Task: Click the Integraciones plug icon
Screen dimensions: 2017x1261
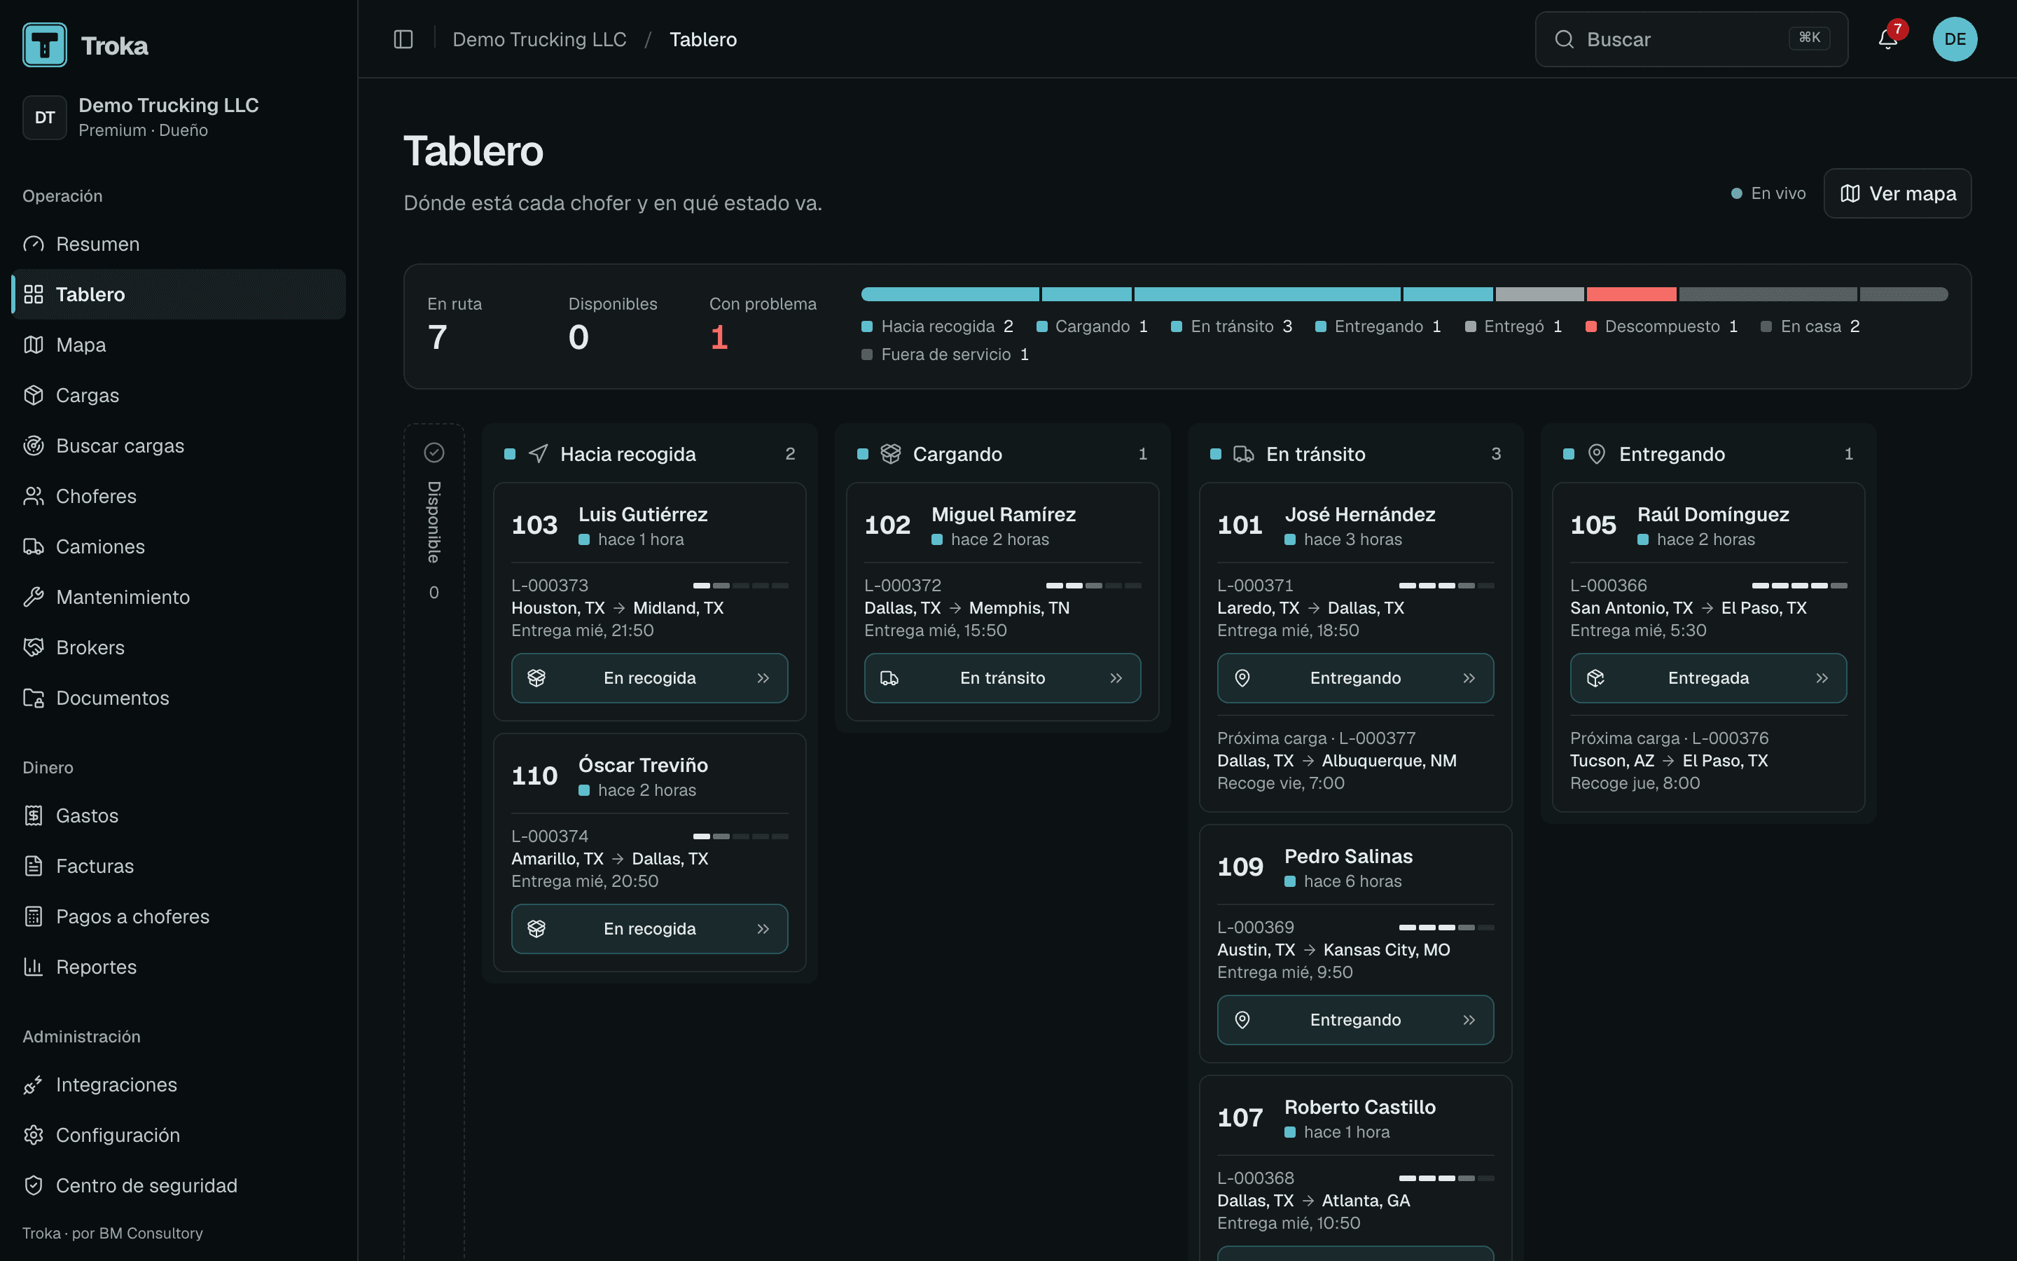Action: [34, 1084]
